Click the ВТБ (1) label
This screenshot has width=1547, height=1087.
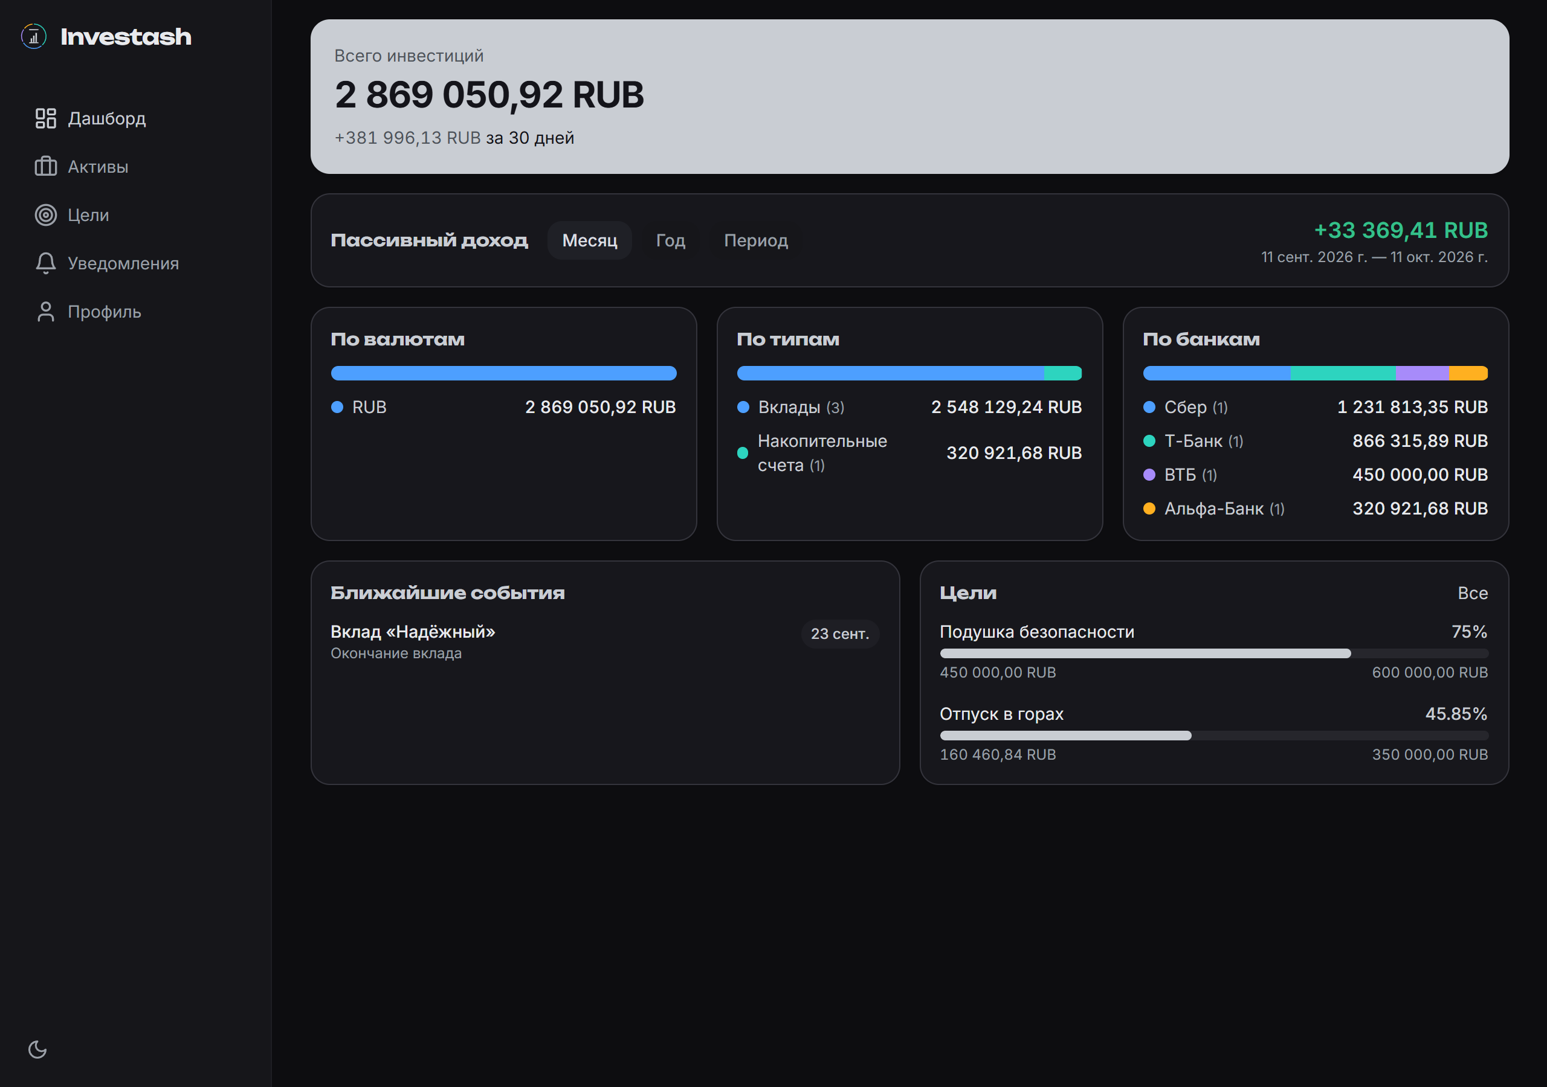[1190, 475]
